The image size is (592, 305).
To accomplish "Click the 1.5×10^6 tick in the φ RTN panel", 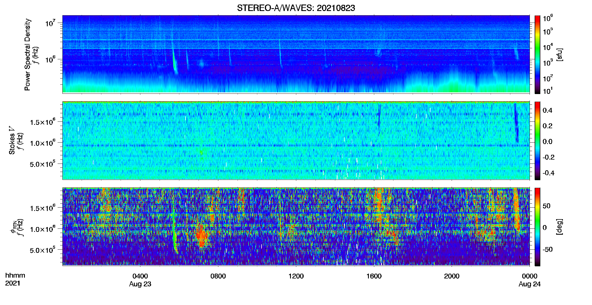I will (x=43, y=208).
